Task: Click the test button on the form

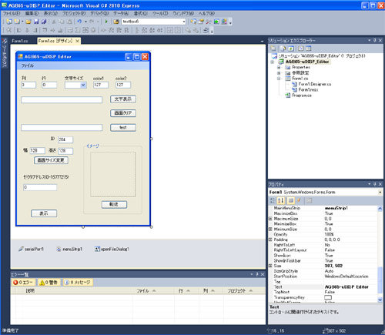Action: (123, 128)
